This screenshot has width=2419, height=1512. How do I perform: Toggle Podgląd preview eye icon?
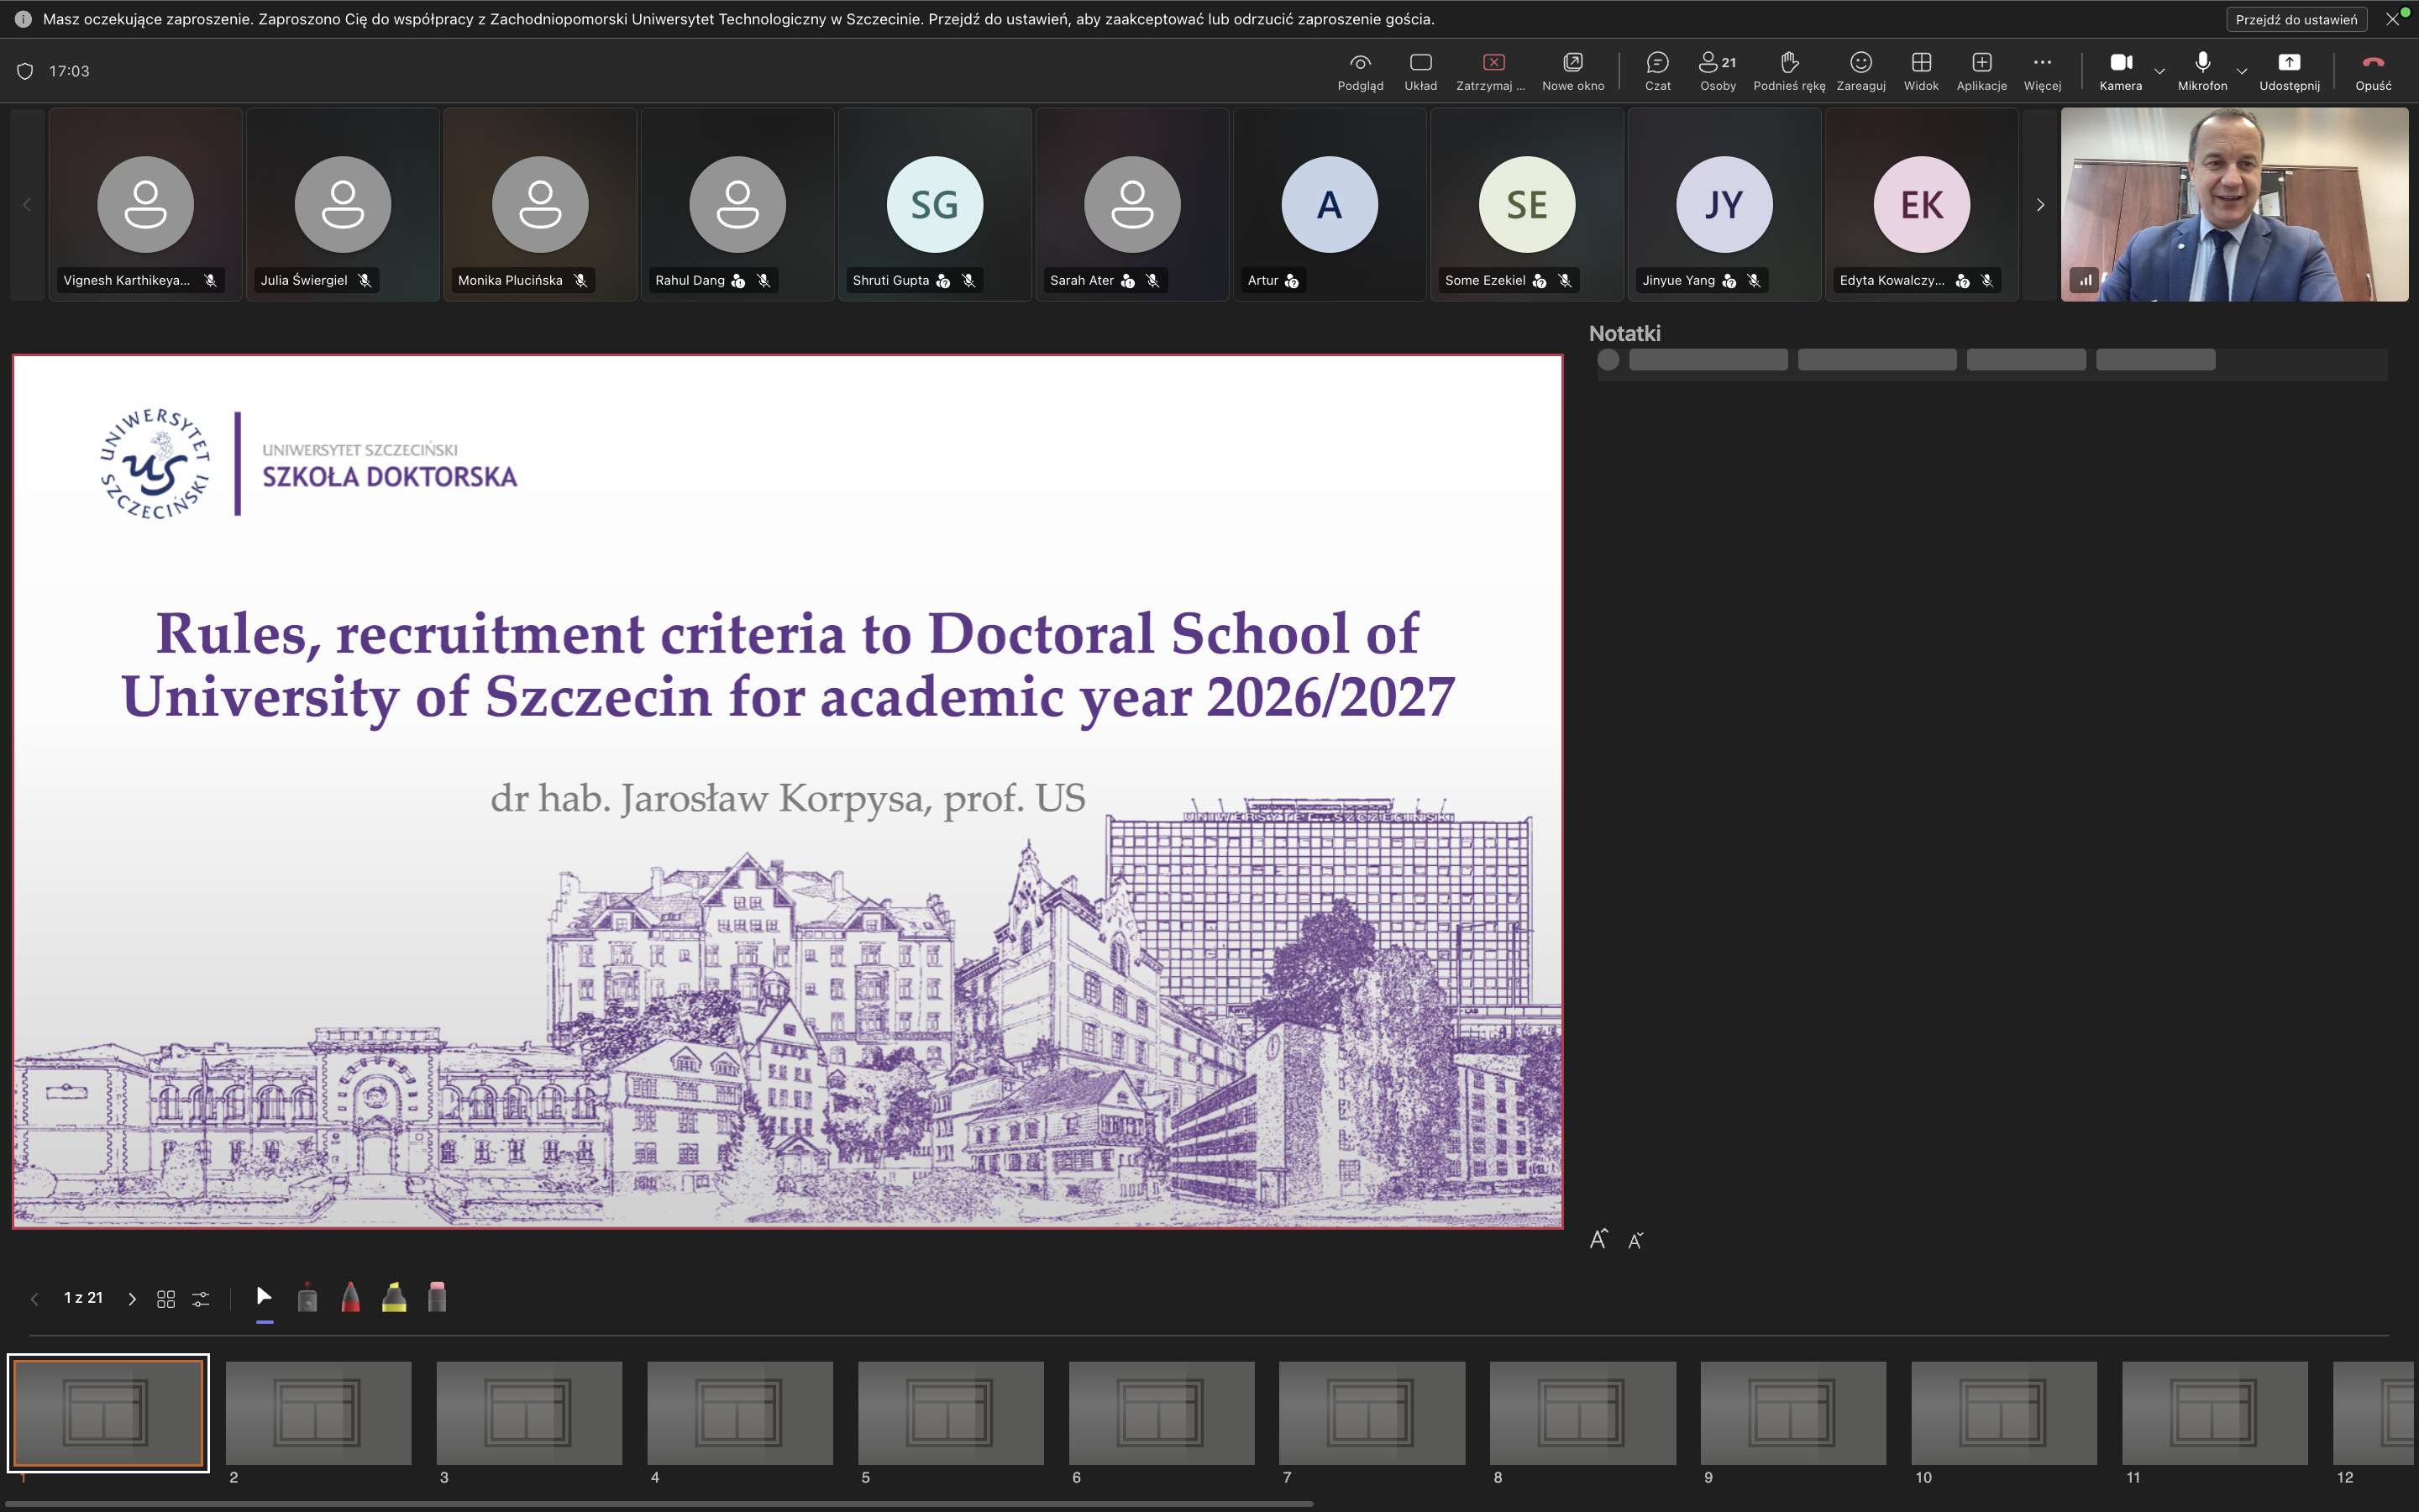[1360, 70]
